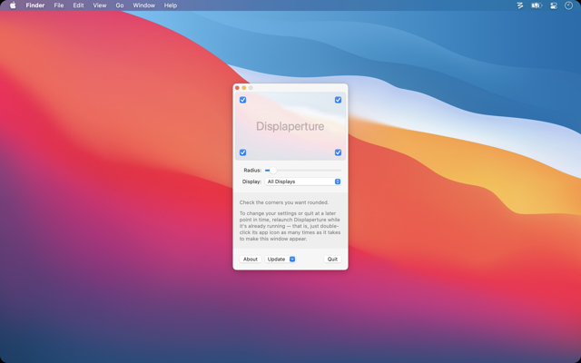This screenshot has width=581, height=363.
Task: Expand the Update button's blue arrow menu
Action: (292, 260)
